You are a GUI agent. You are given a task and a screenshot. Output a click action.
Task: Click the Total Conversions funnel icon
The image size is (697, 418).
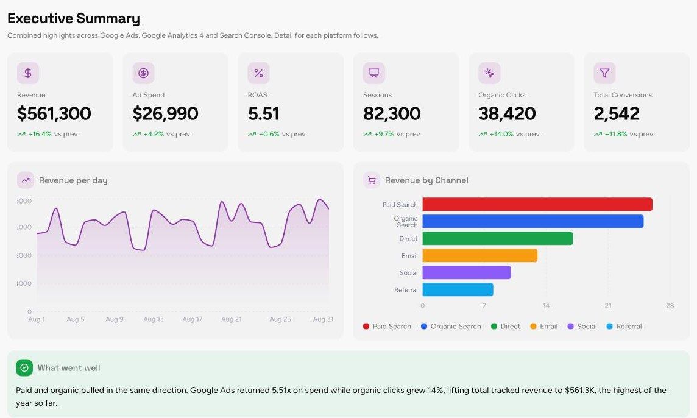click(604, 73)
